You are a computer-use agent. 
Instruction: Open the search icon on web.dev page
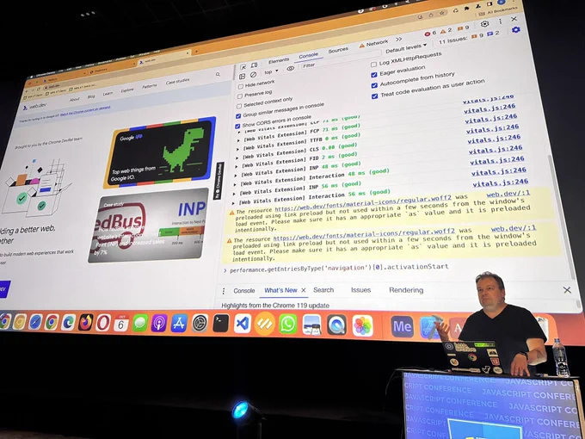pyautogui.click(x=218, y=74)
